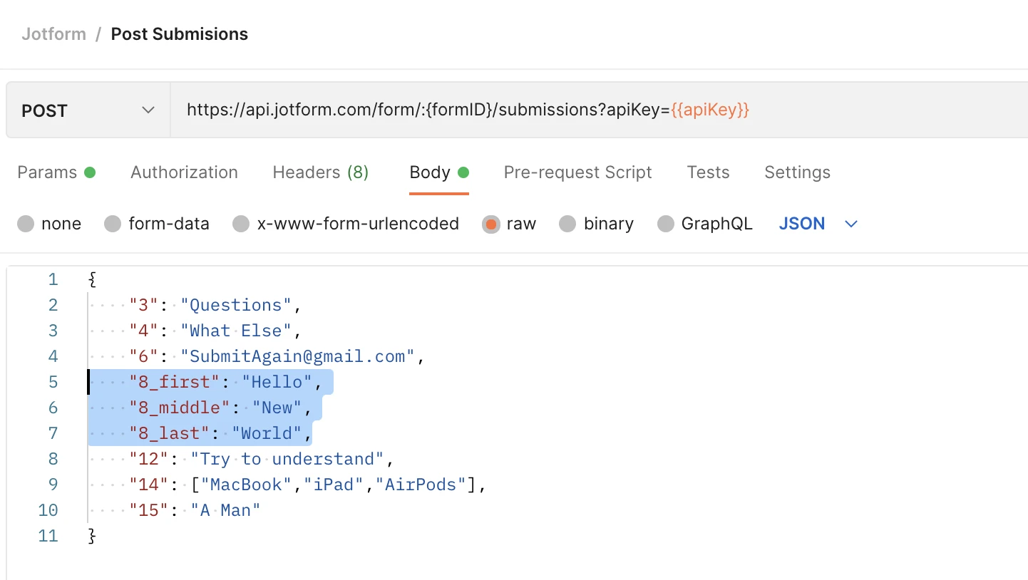The width and height of the screenshot is (1028, 580).
Task: Open the Authorization tab
Action: coord(183,172)
